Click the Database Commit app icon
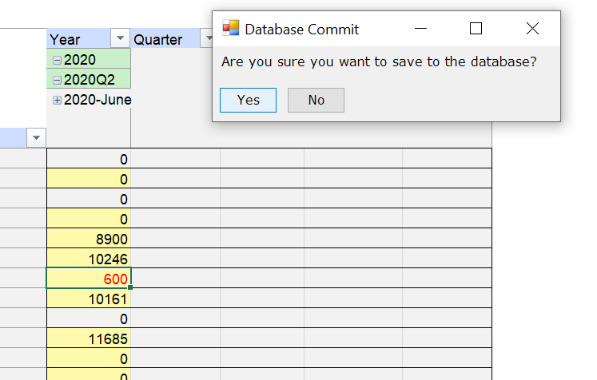Viewport: 597px width, 380px height. tap(231, 28)
